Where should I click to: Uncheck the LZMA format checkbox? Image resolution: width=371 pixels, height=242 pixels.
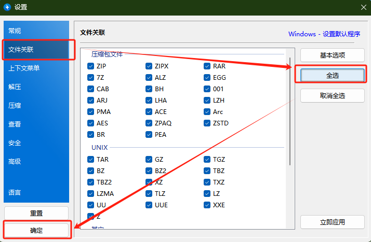click(91, 194)
